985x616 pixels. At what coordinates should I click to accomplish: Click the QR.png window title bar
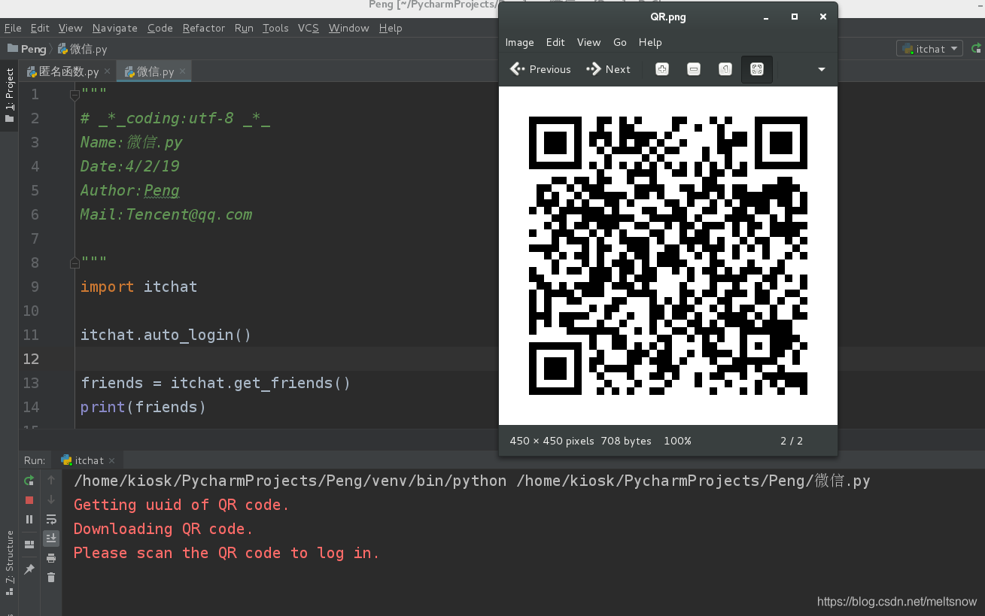[668, 17]
